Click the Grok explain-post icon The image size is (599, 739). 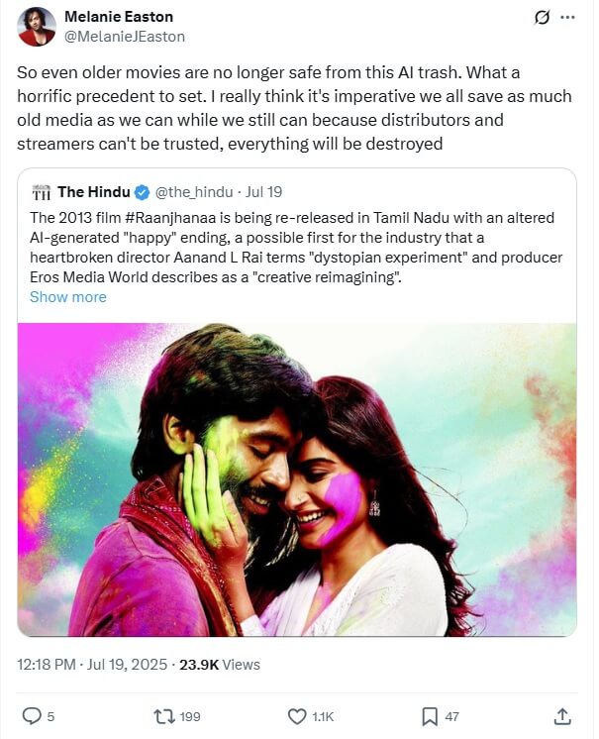(542, 18)
